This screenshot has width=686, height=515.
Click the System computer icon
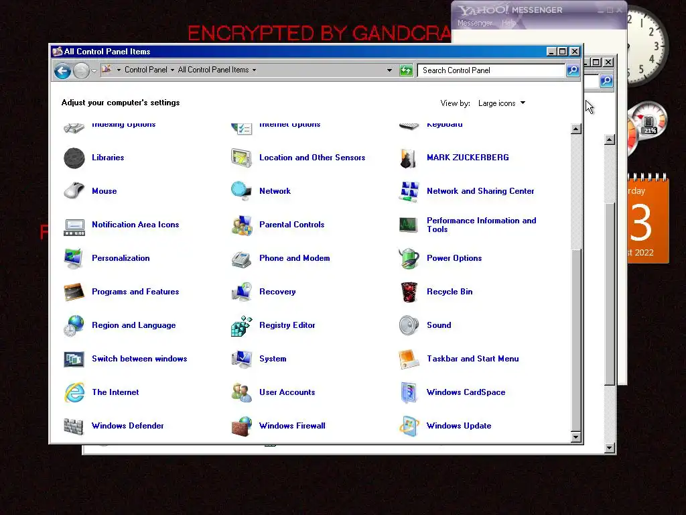(241, 359)
